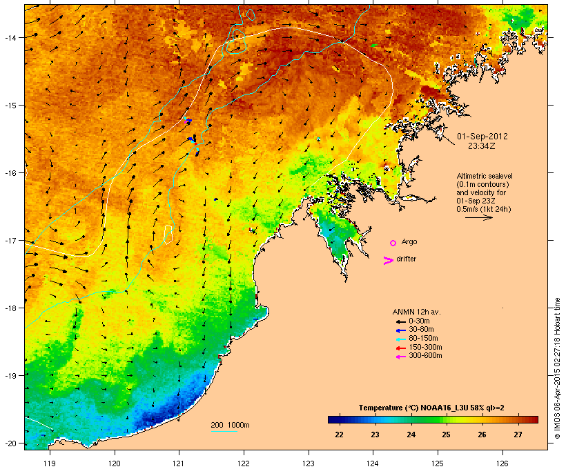Click the latitude label -18

click(10, 308)
